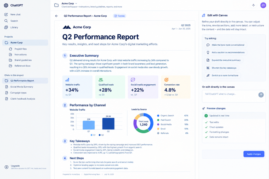Viewport: 269px width, 179px height.
Task: Click the ChatGPT logo icon
Action: (x=6, y=5)
